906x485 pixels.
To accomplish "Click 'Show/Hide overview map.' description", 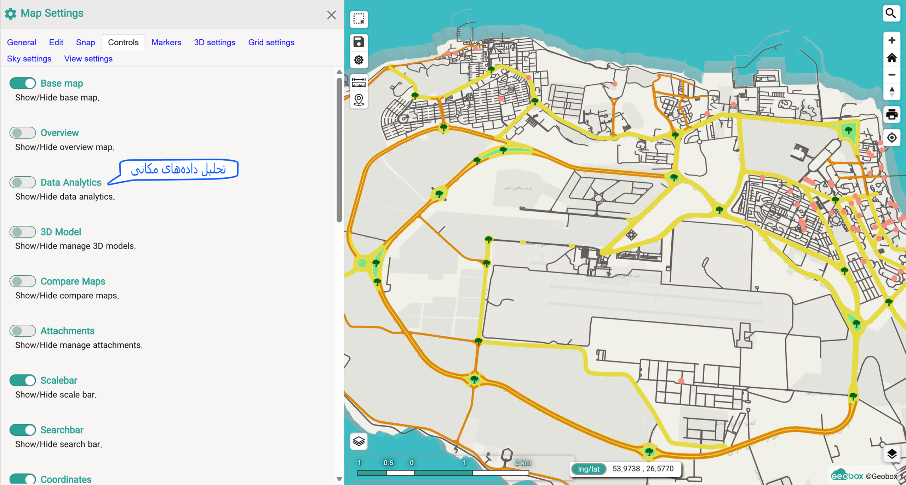I will (65, 147).
